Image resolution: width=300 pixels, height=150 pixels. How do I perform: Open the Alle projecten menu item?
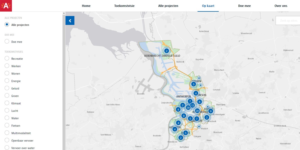point(168,6)
